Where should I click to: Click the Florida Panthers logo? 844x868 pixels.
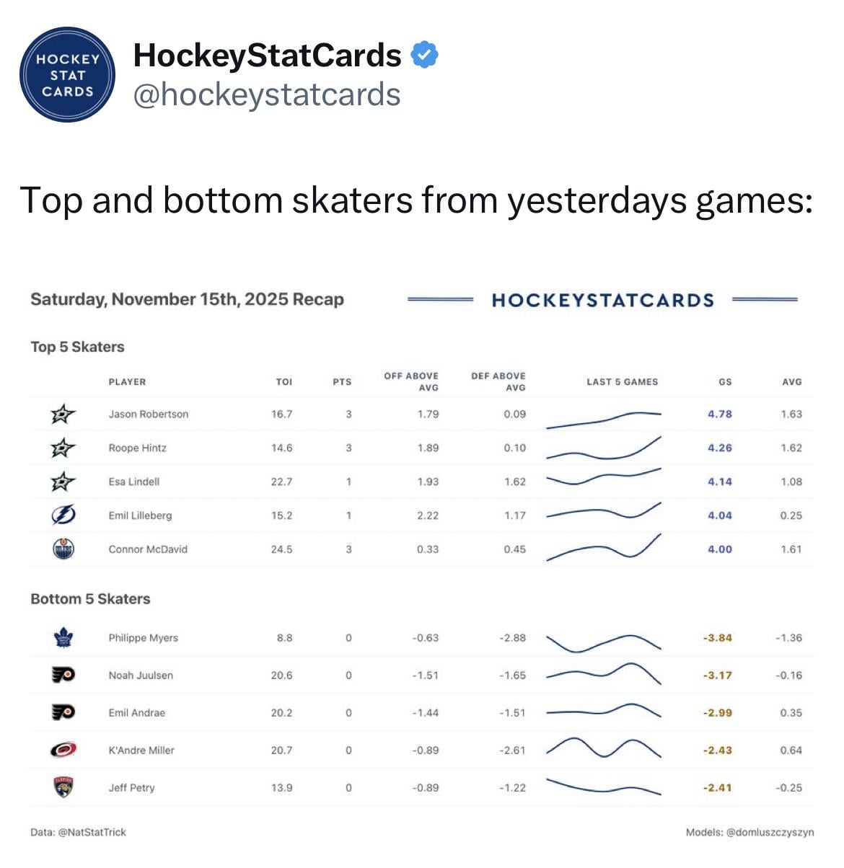(63, 787)
